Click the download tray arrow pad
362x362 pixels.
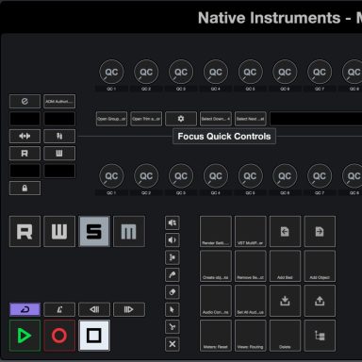[x=285, y=301]
